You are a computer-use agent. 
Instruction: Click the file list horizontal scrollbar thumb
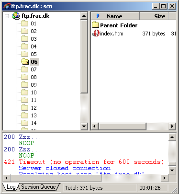pos(122,126)
